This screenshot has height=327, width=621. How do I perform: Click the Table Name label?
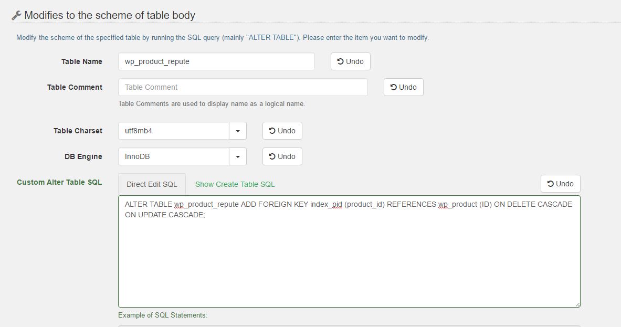point(81,61)
